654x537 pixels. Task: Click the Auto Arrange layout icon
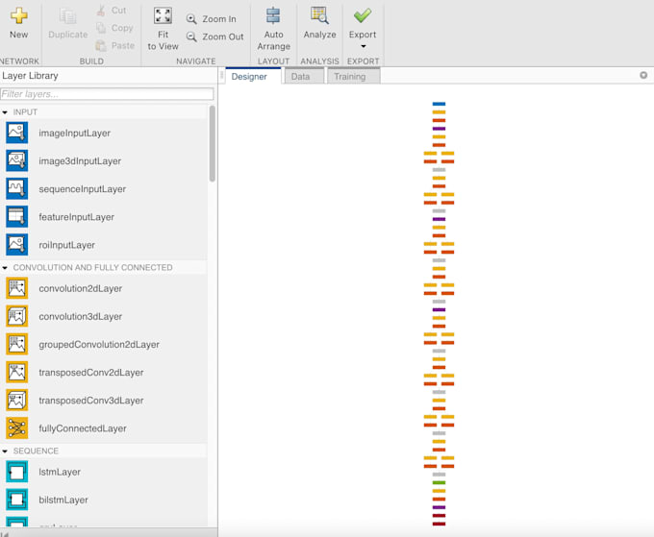273,16
